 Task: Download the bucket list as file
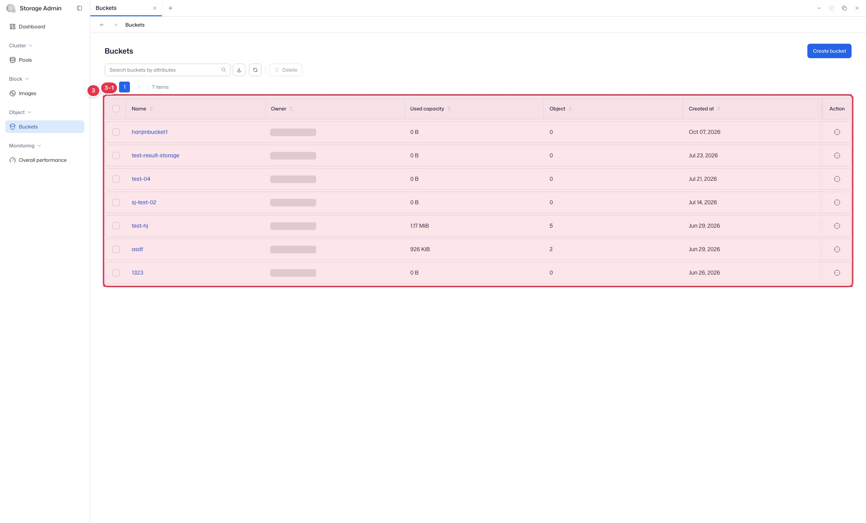pyautogui.click(x=239, y=70)
